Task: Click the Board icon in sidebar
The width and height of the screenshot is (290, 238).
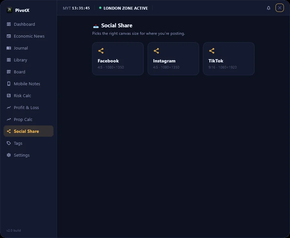Action: [x=9, y=72]
